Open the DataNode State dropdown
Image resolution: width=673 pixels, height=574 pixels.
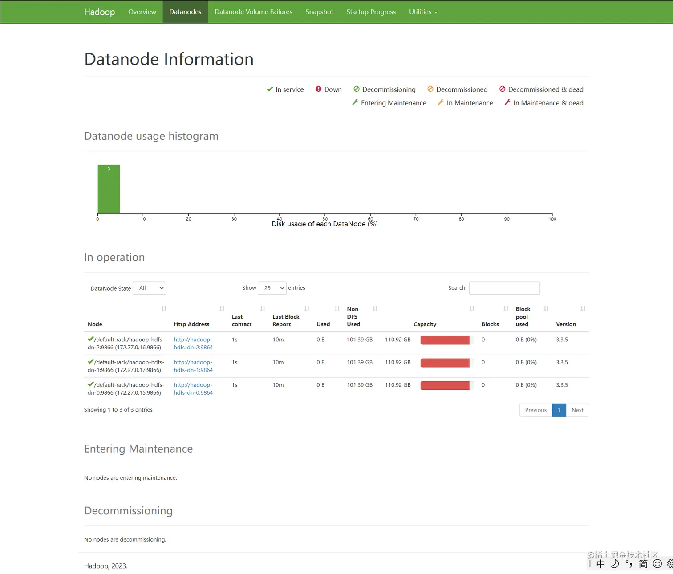click(x=150, y=288)
